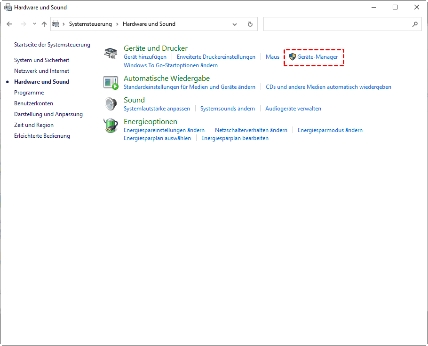Click Standardeinstellungen für Medien und Geräte ändern
Viewport: 428px width, 346px height.
[x=190, y=87]
